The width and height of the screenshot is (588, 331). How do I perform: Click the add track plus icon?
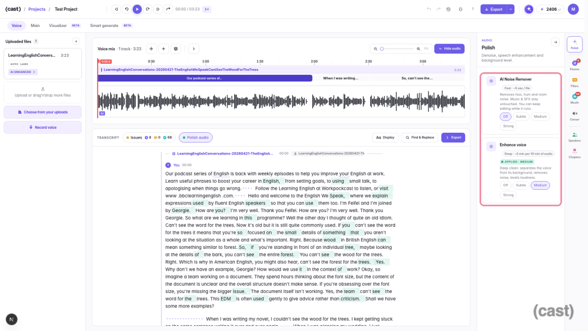[164, 49]
